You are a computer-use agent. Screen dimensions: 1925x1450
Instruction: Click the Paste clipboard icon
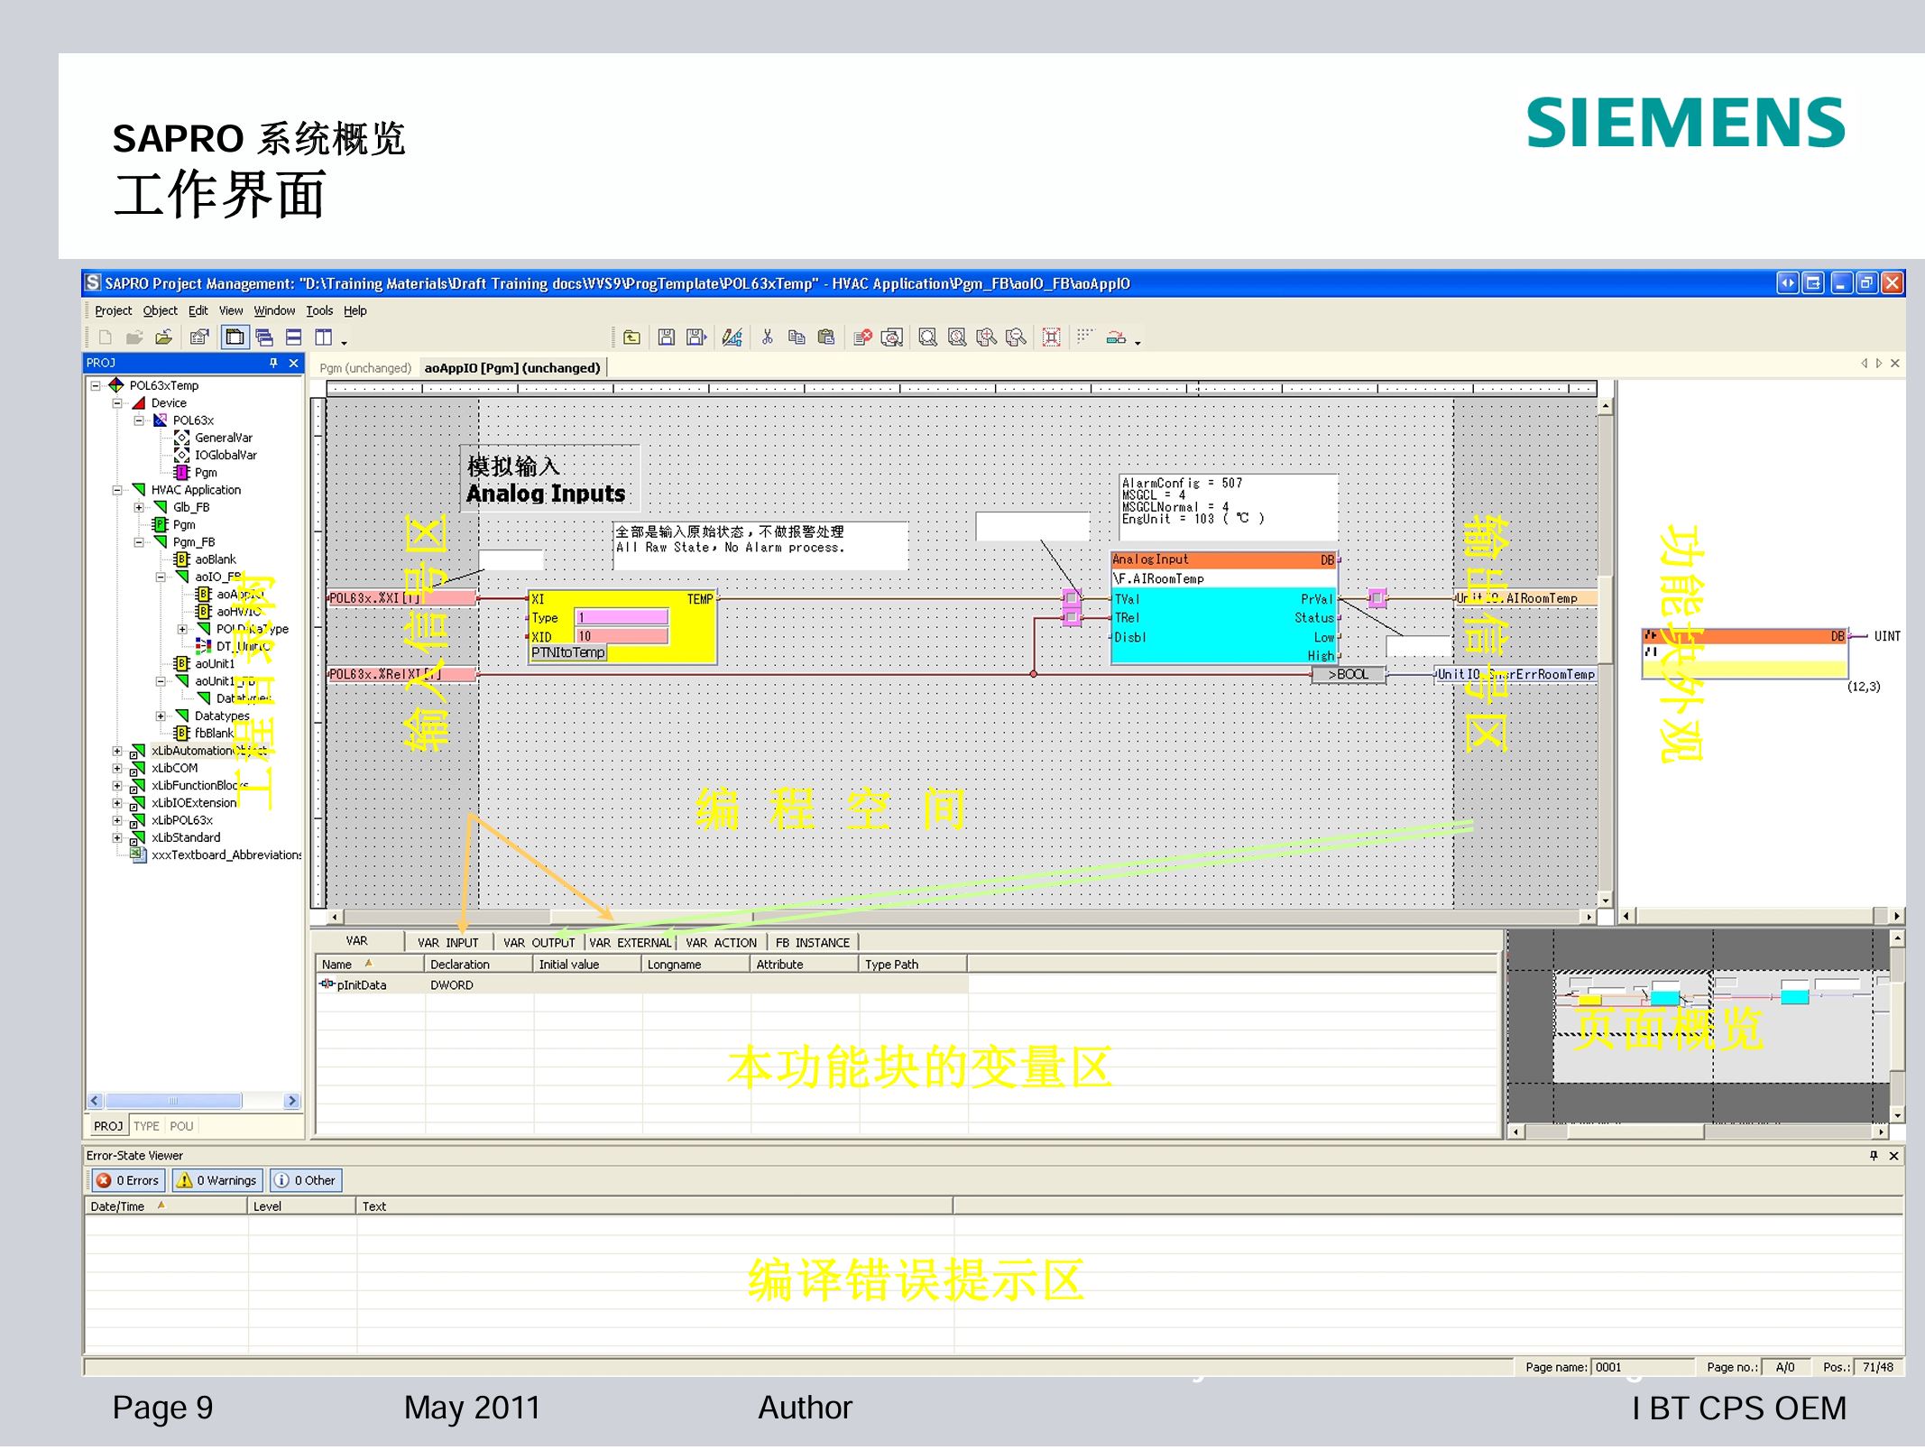tap(825, 337)
